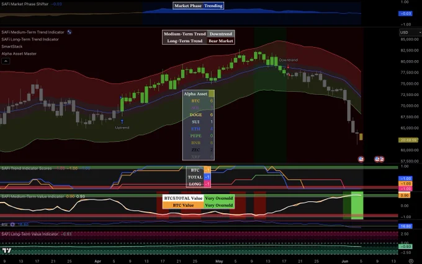The width and height of the screenshot is (422, 264).
Task: Click the 'Alpha Asset' table header
Action: [195, 94]
